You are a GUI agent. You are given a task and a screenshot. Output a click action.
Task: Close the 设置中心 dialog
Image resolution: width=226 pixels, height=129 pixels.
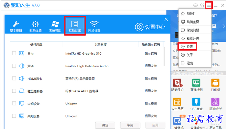tap(166, 19)
